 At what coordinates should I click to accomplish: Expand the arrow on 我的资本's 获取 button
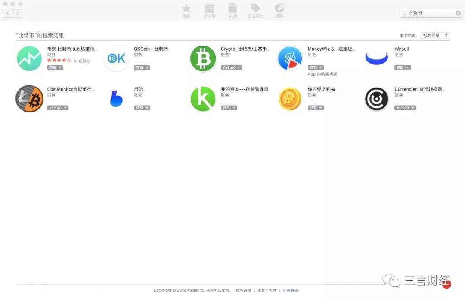234,108
